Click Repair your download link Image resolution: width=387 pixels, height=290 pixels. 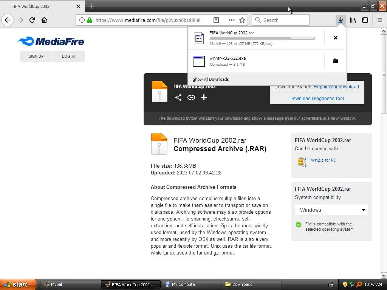(x=336, y=87)
